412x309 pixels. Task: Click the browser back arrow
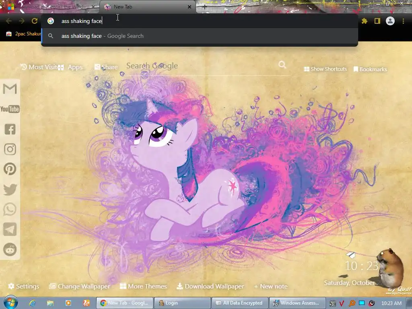(x=9, y=21)
